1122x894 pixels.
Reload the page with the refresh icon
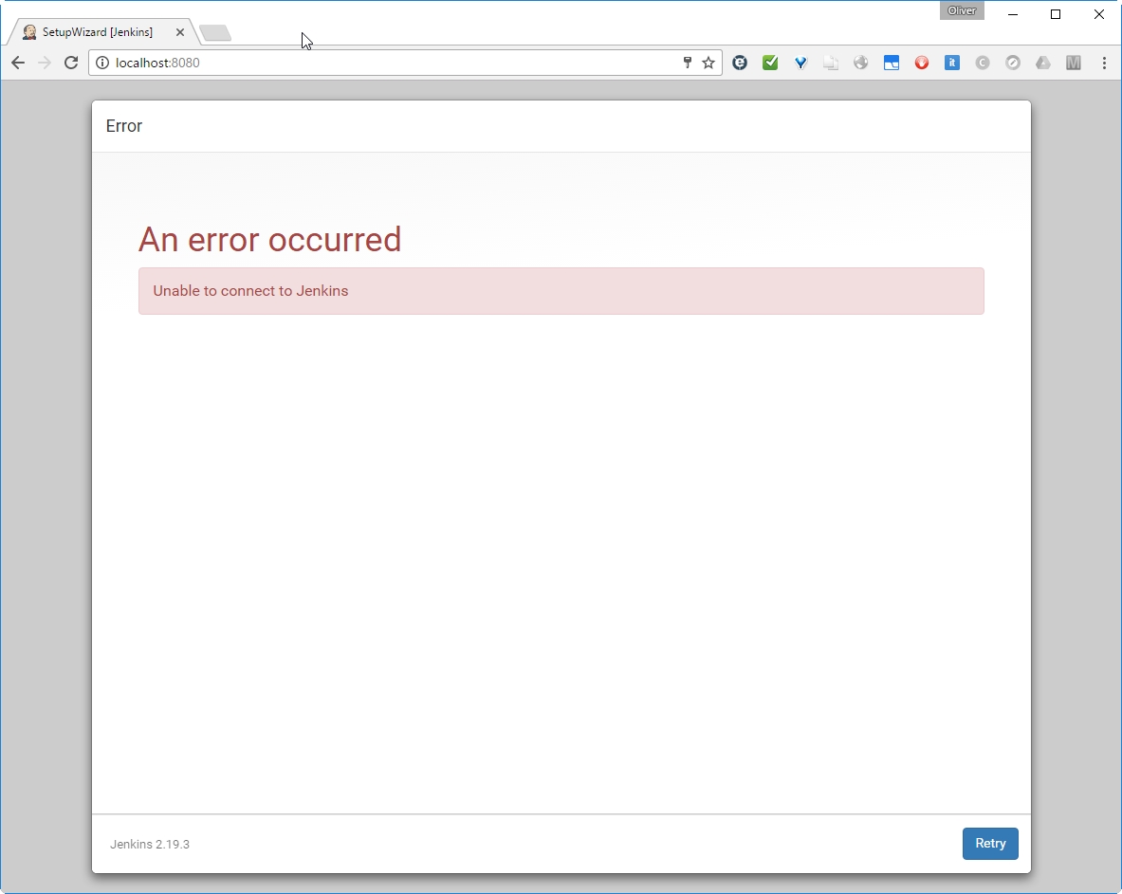pos(70,63)
